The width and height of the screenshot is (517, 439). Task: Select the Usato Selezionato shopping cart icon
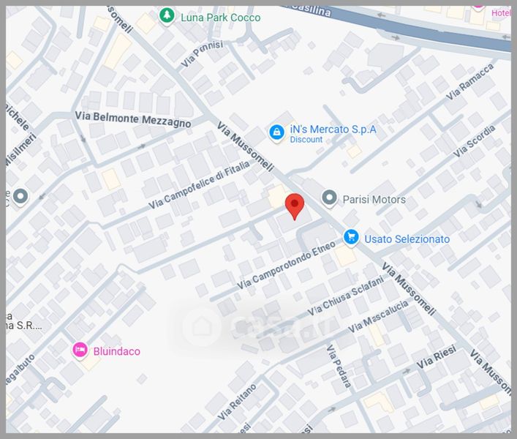351,238
